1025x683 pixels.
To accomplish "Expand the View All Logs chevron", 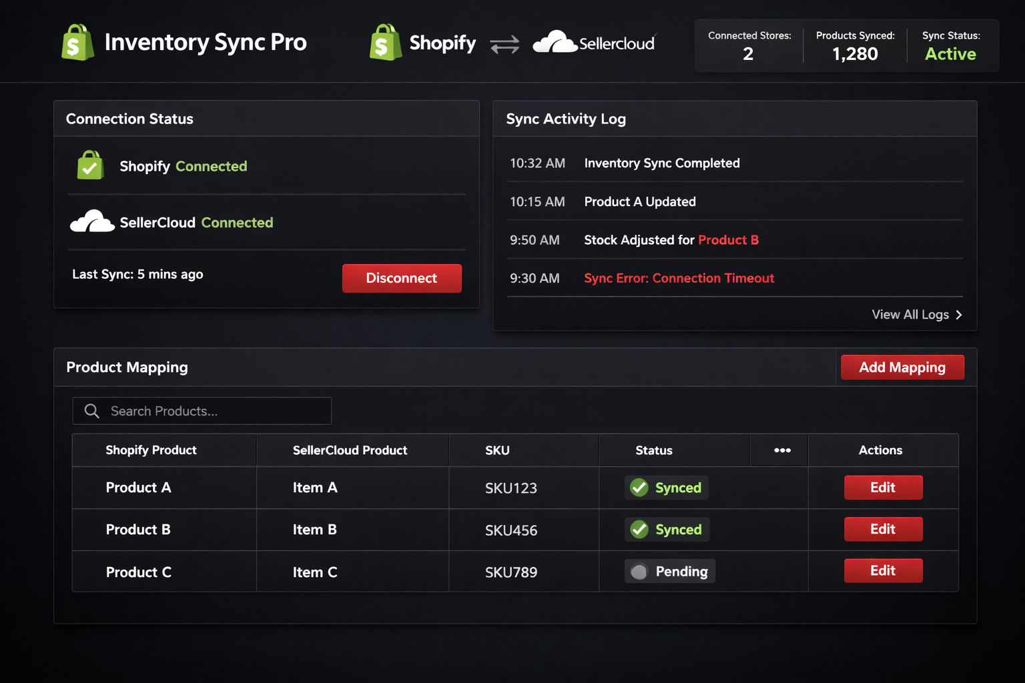I will pyautogui.click(x=959, y=314).
